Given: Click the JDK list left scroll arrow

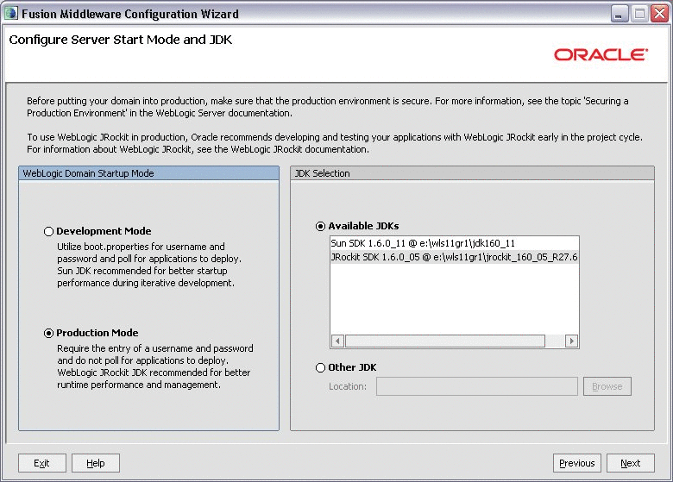Looking at the screenshot, I should coord(337,341).
